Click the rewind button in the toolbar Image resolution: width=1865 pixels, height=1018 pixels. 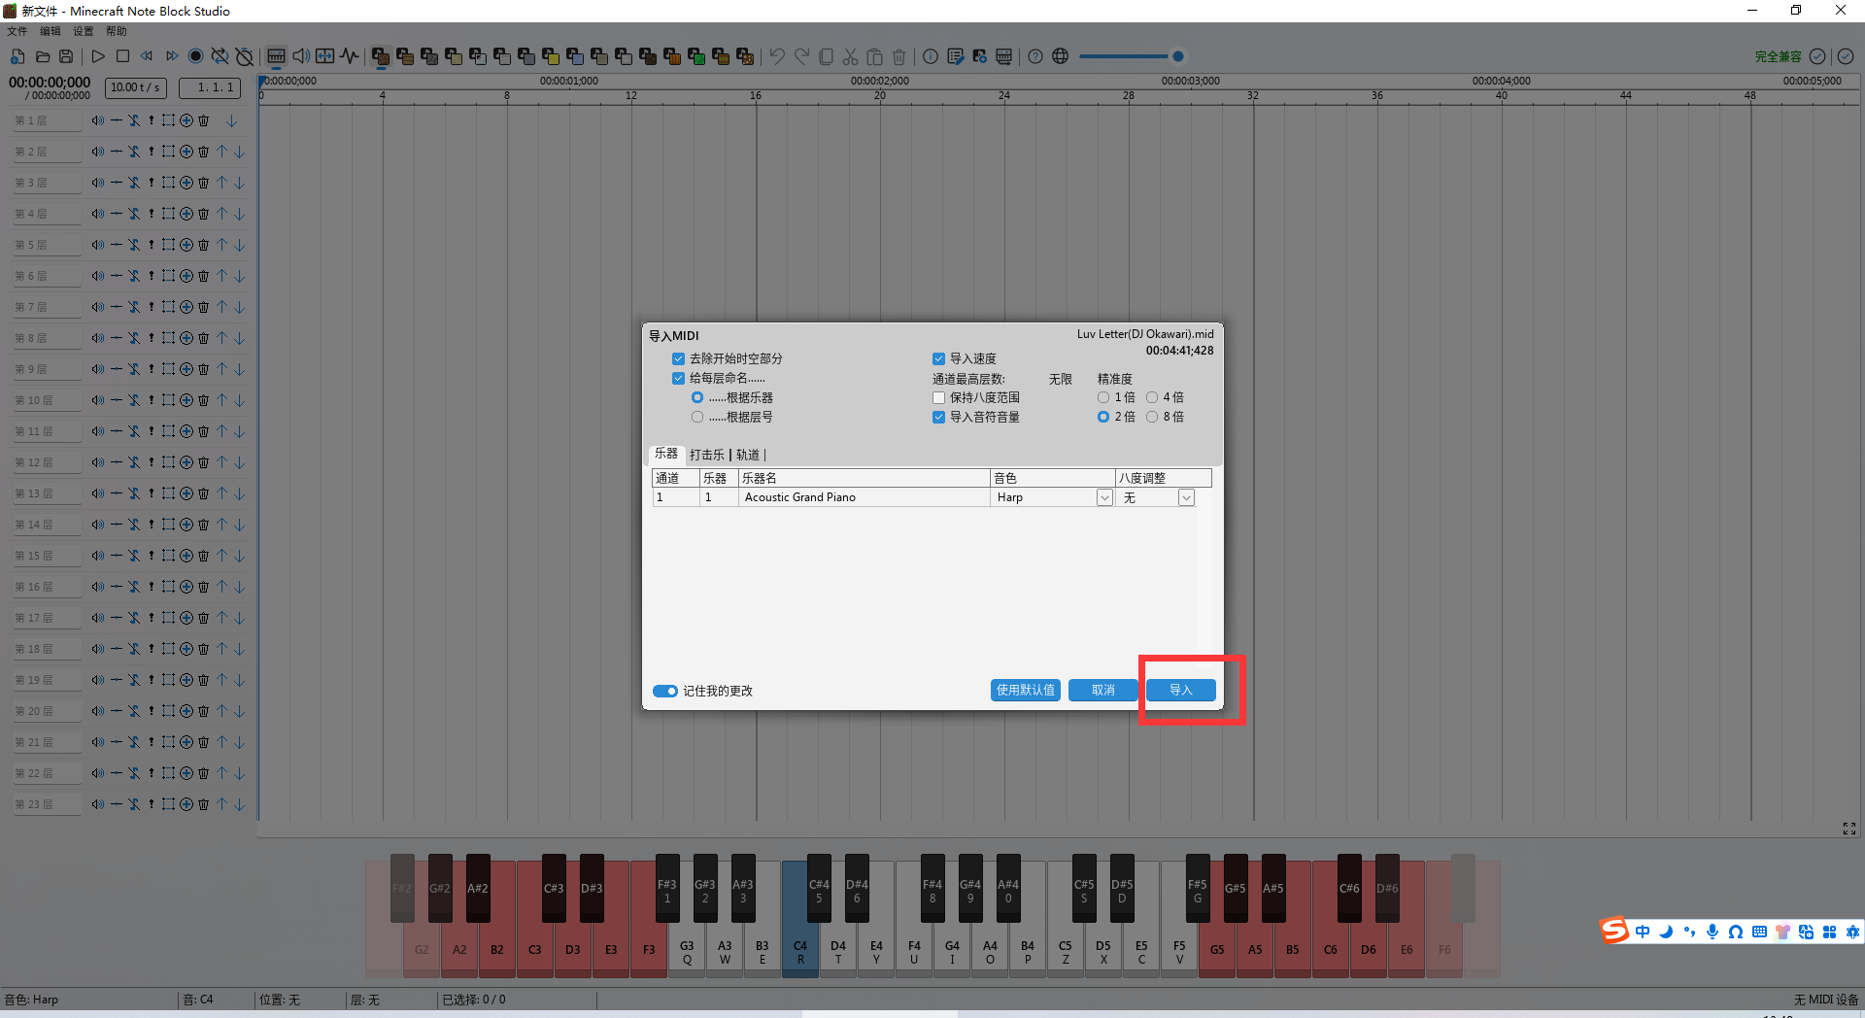coord(147,56)
